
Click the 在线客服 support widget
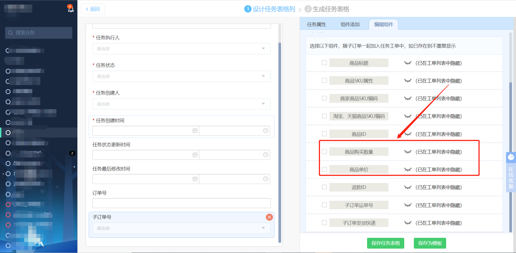511,172
